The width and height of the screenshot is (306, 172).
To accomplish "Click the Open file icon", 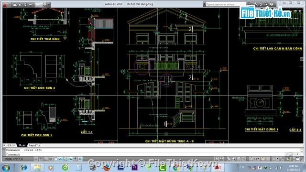I will point(20,5).
